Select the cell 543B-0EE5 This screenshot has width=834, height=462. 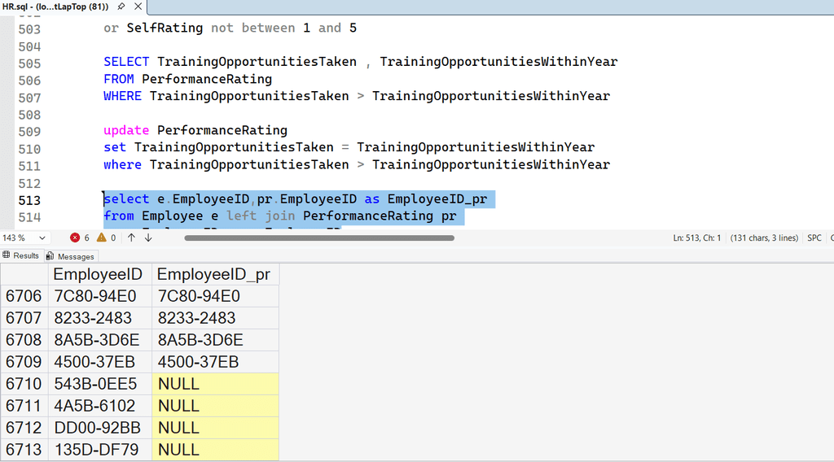(100, 384)
